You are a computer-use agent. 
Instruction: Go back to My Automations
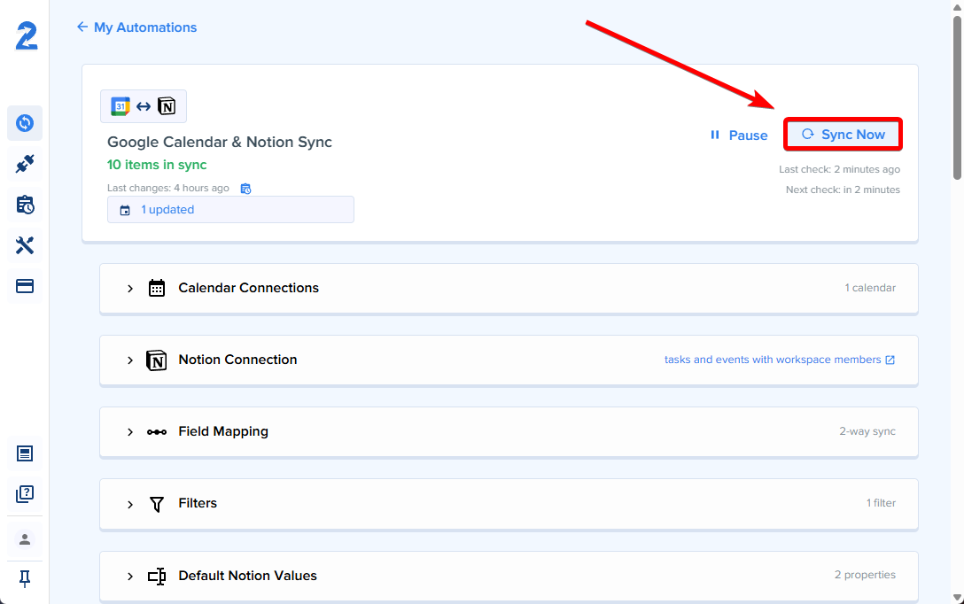pos(136,27)
